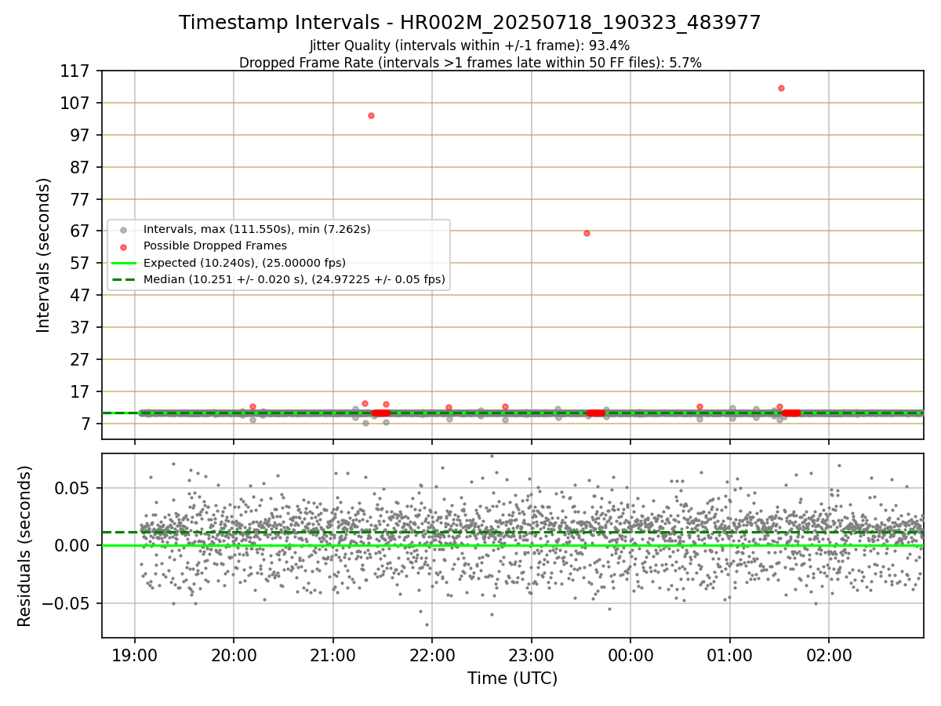Click the red point above the baseline near 22:10
941x706 pixels.
pyautogui.click(x=449, y=407)
